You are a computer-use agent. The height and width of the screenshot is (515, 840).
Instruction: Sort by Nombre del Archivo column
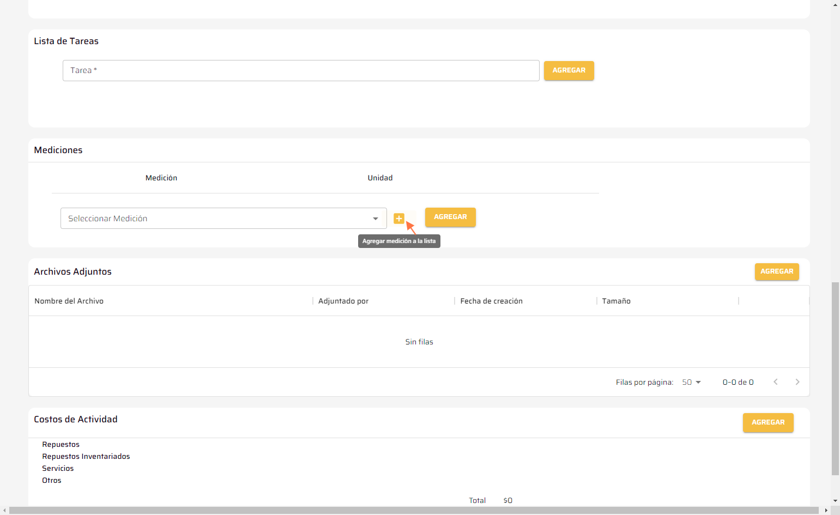[69, 301]
